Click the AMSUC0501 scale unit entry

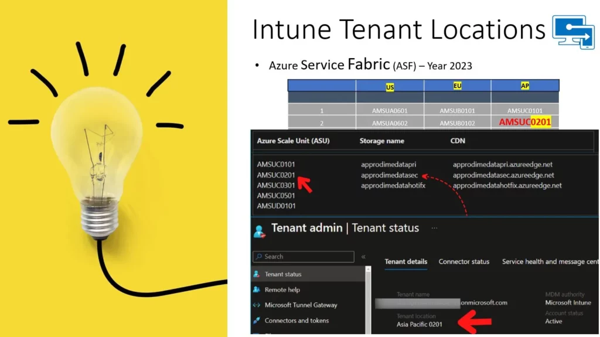click(x=276, y=196)
